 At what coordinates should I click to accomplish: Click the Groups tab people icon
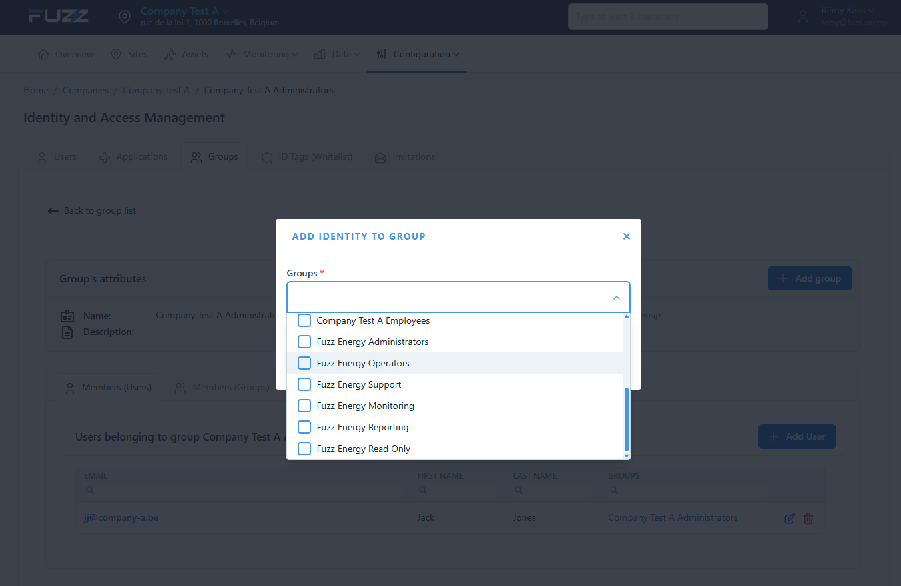tap(196, 158)
